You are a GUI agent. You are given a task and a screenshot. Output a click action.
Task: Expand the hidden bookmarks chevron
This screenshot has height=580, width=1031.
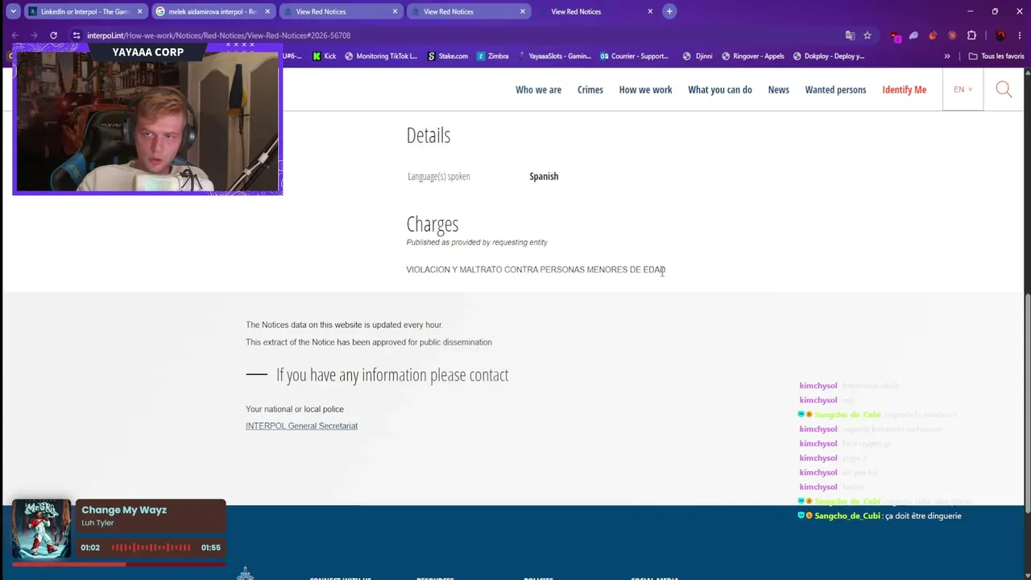tap(947, 56)
